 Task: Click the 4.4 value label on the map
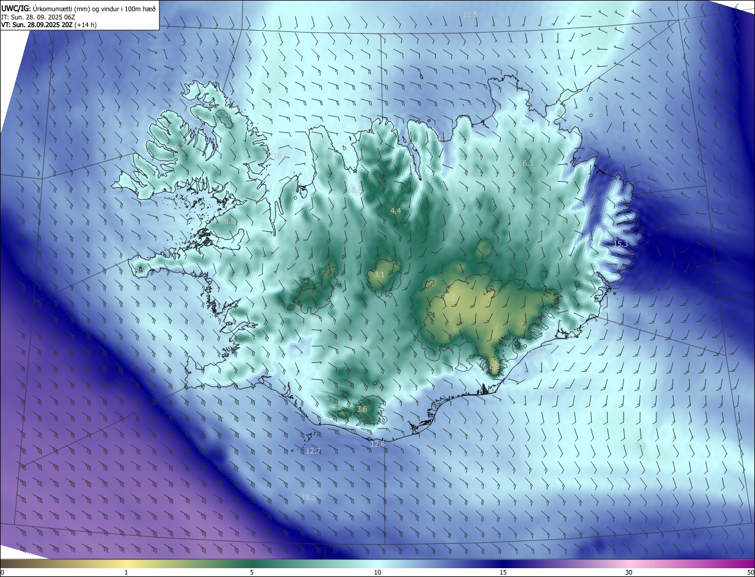click(396, 211)
